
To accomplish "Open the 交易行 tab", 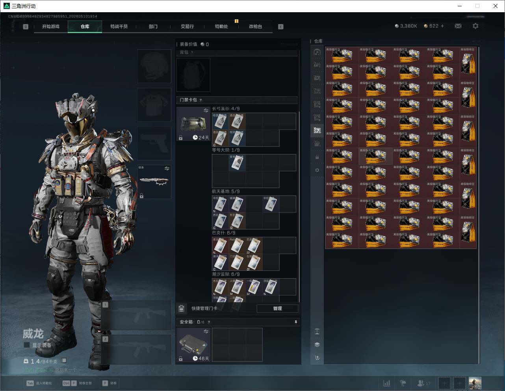I will [x=187, y=26].
